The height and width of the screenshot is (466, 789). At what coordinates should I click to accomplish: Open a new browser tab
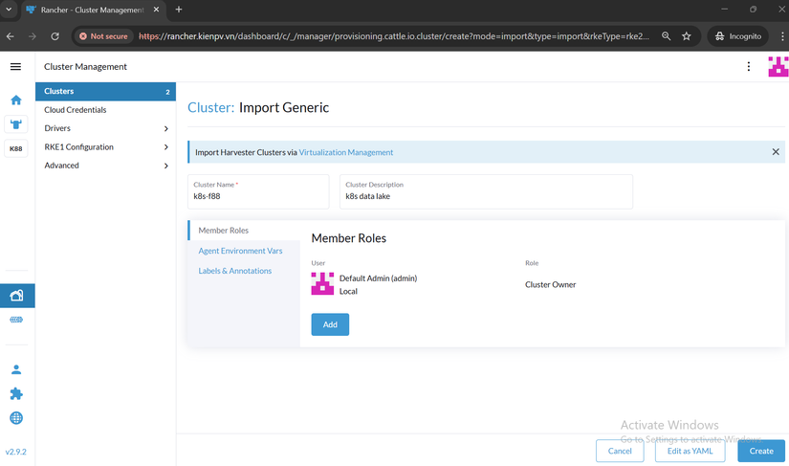click(179, 10)
